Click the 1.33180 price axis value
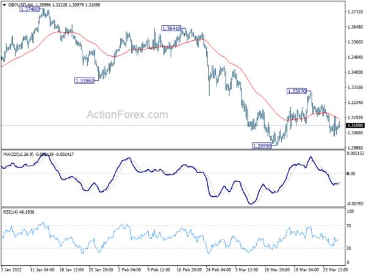This screenshot has height=275, width=366. [355, 87]
